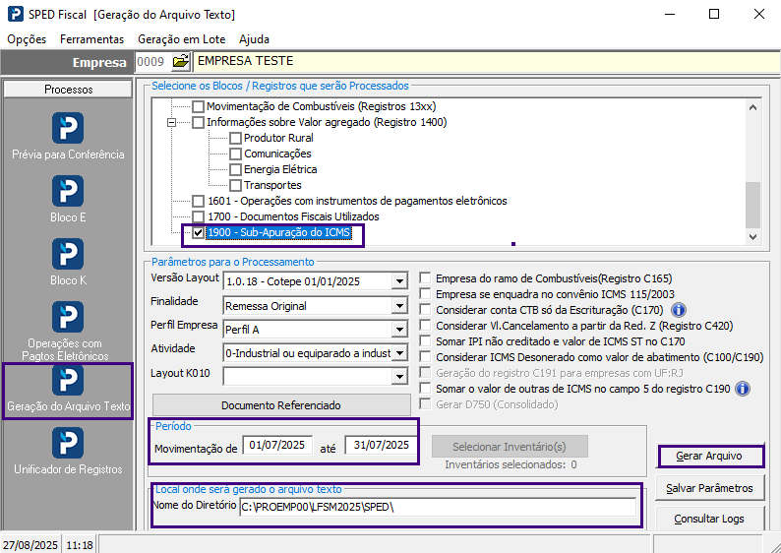Open Unificador de Registros icon
The height and width of the screenshot is (553, 781).
68,443
